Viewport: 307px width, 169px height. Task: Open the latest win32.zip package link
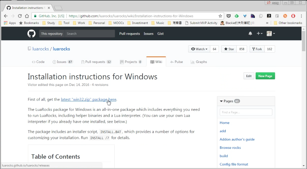89,99
